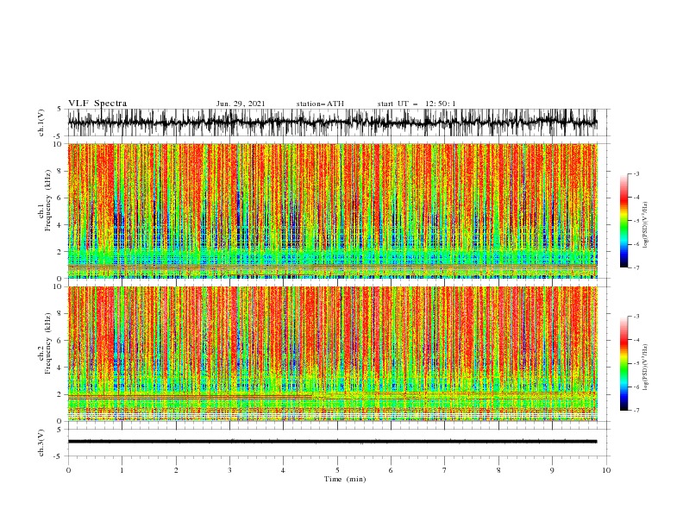Click the time axis end label '10'
This screenshot has width=683, height=528.
tap(606, 470)
